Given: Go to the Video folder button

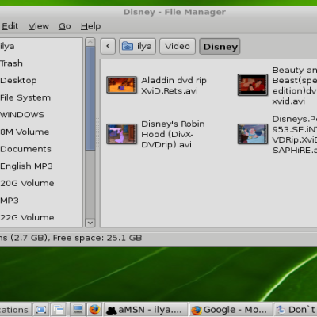Looking at the screenshot, I should pos(178,46).
